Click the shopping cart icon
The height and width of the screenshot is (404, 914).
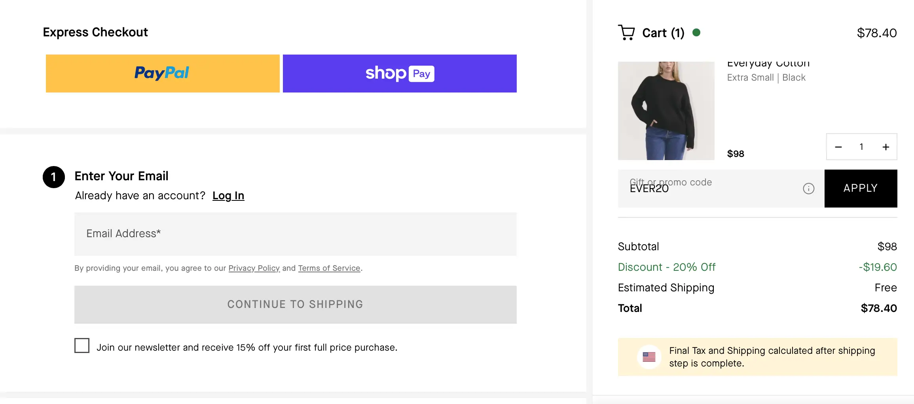point(626,33)
